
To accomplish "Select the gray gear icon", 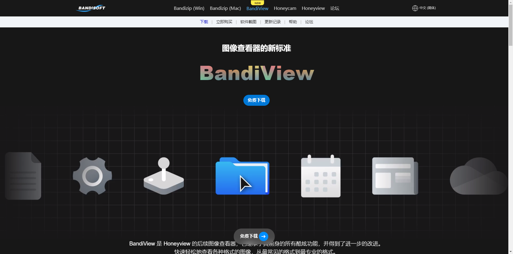I will coord(92,176).
